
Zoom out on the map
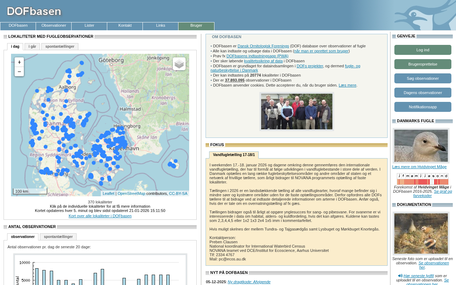(19, 72)
